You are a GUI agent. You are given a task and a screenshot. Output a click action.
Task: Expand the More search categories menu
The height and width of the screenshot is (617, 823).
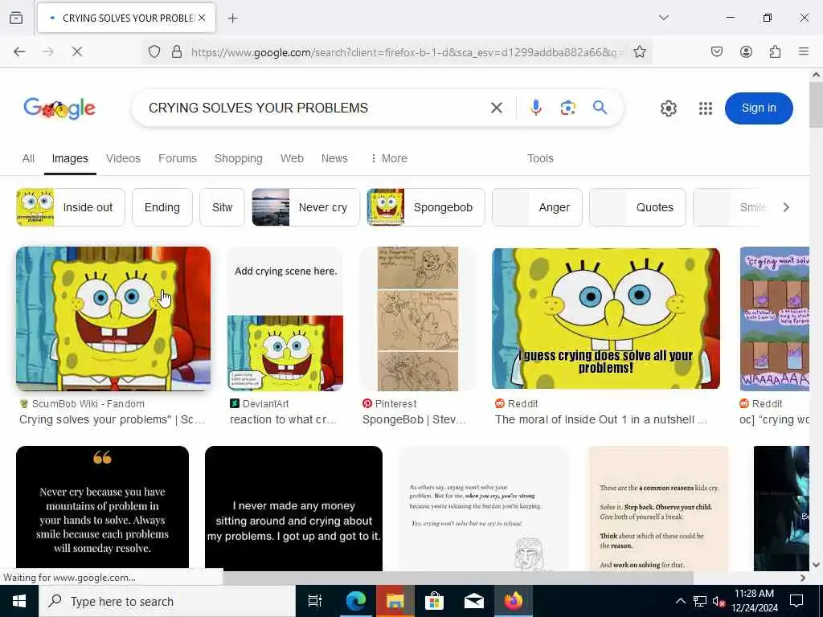tap(389, 158)
